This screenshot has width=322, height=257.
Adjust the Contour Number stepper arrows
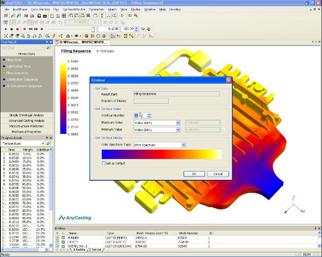[149, 116]
